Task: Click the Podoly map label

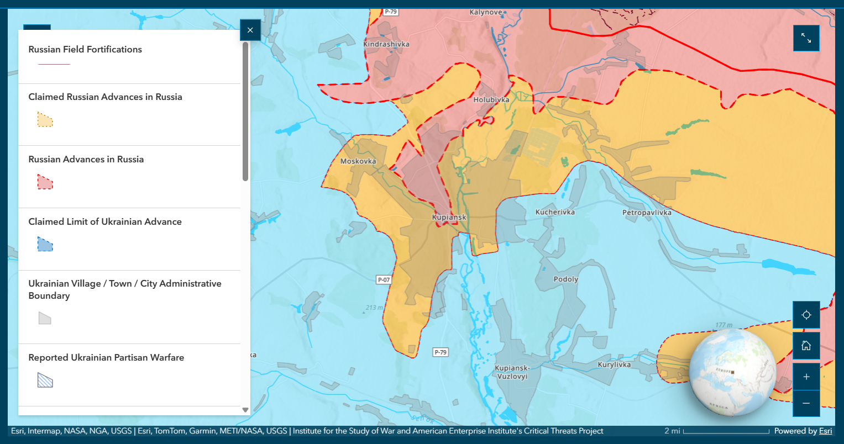Action: [566, 279]
